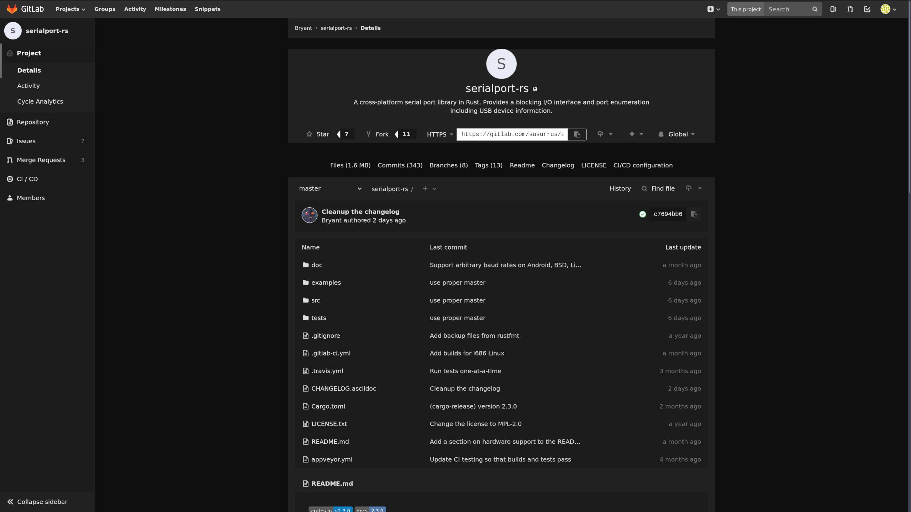Open the master branch selector
The image size is (911, 512).
pyautogui.click(x=330, y=188)
